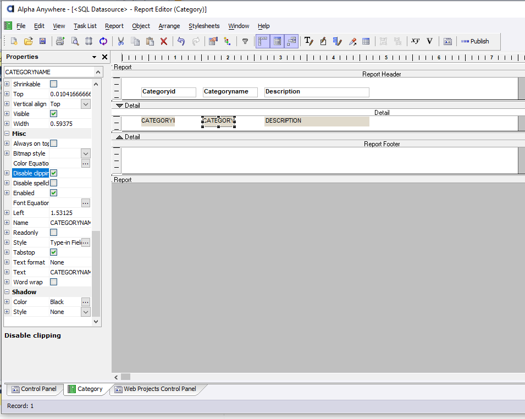This screenshot has width=525, height=419.
Task: Toggle the properties list toolbar button
Action: click(x=277, y=41)
